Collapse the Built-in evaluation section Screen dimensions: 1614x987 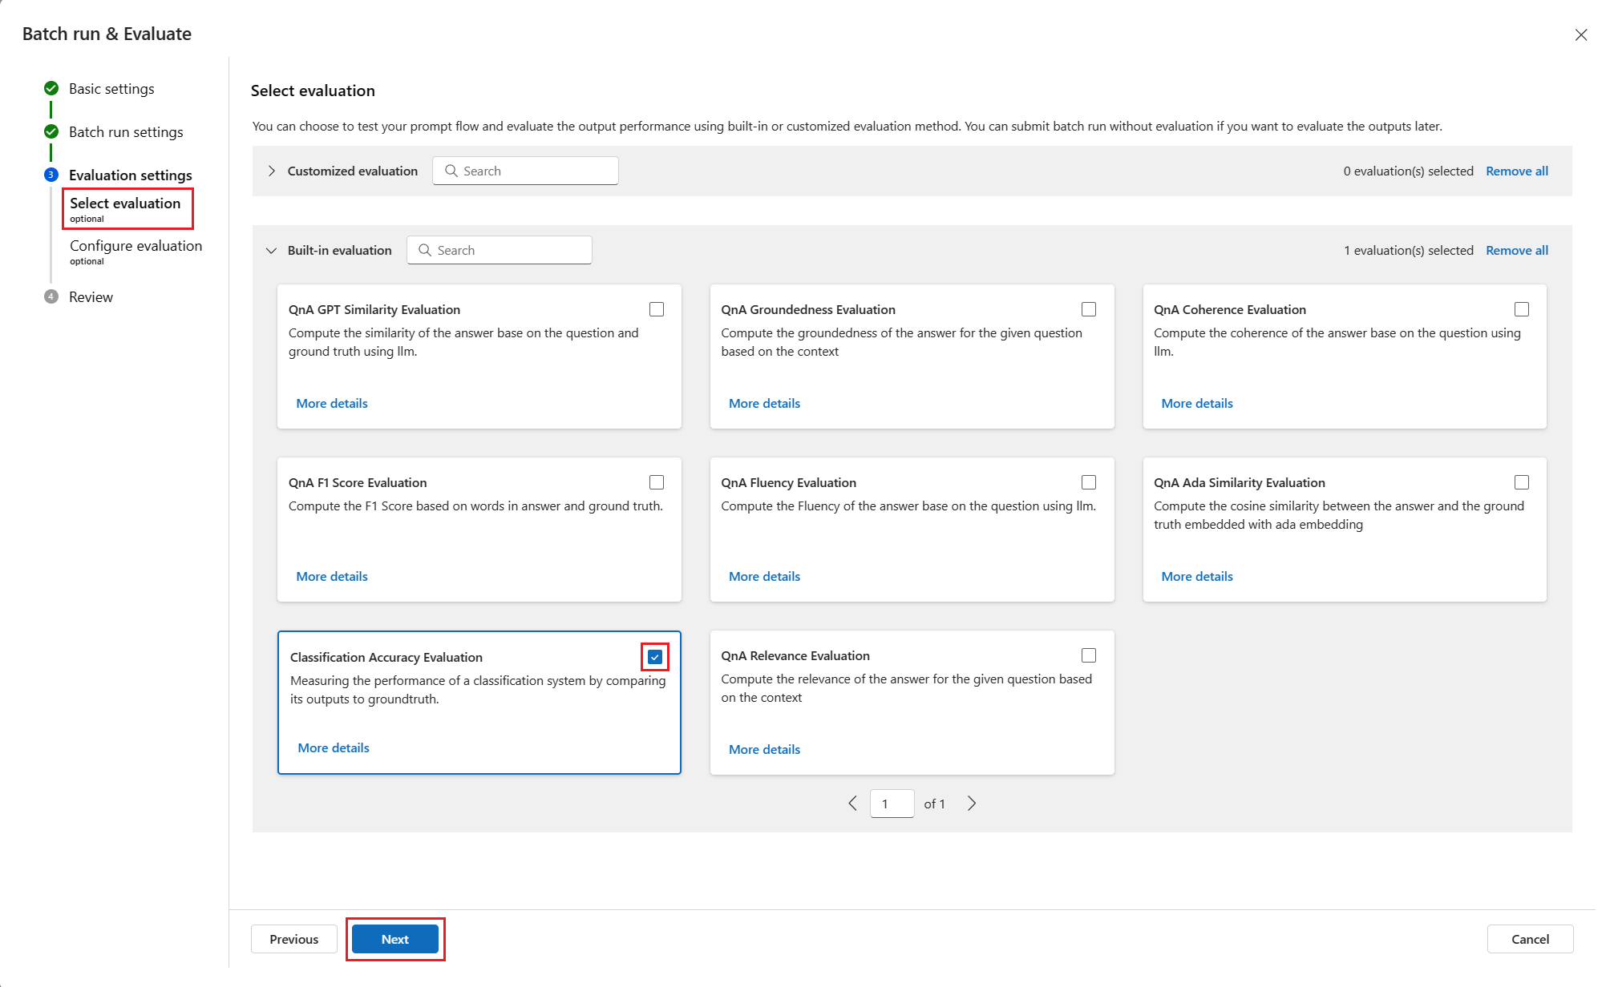(x=272, y=250)
